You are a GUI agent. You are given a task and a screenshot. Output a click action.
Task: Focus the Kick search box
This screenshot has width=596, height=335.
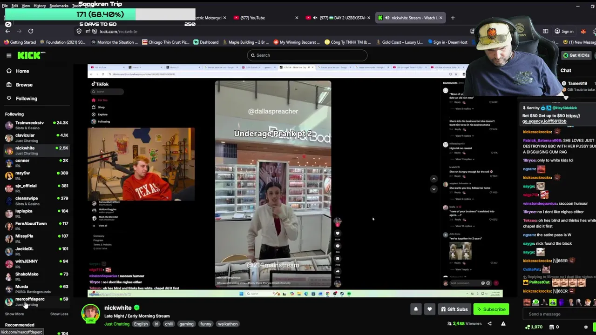coord(307,55)
